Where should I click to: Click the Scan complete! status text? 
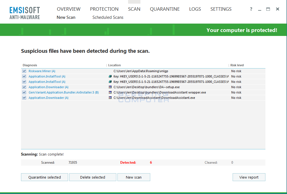click(x=51, y=154)
